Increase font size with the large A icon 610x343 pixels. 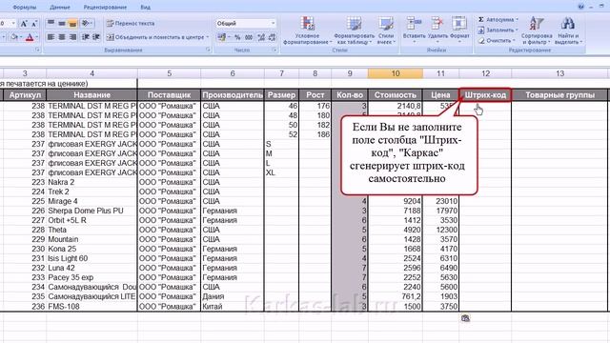[24, 23]
